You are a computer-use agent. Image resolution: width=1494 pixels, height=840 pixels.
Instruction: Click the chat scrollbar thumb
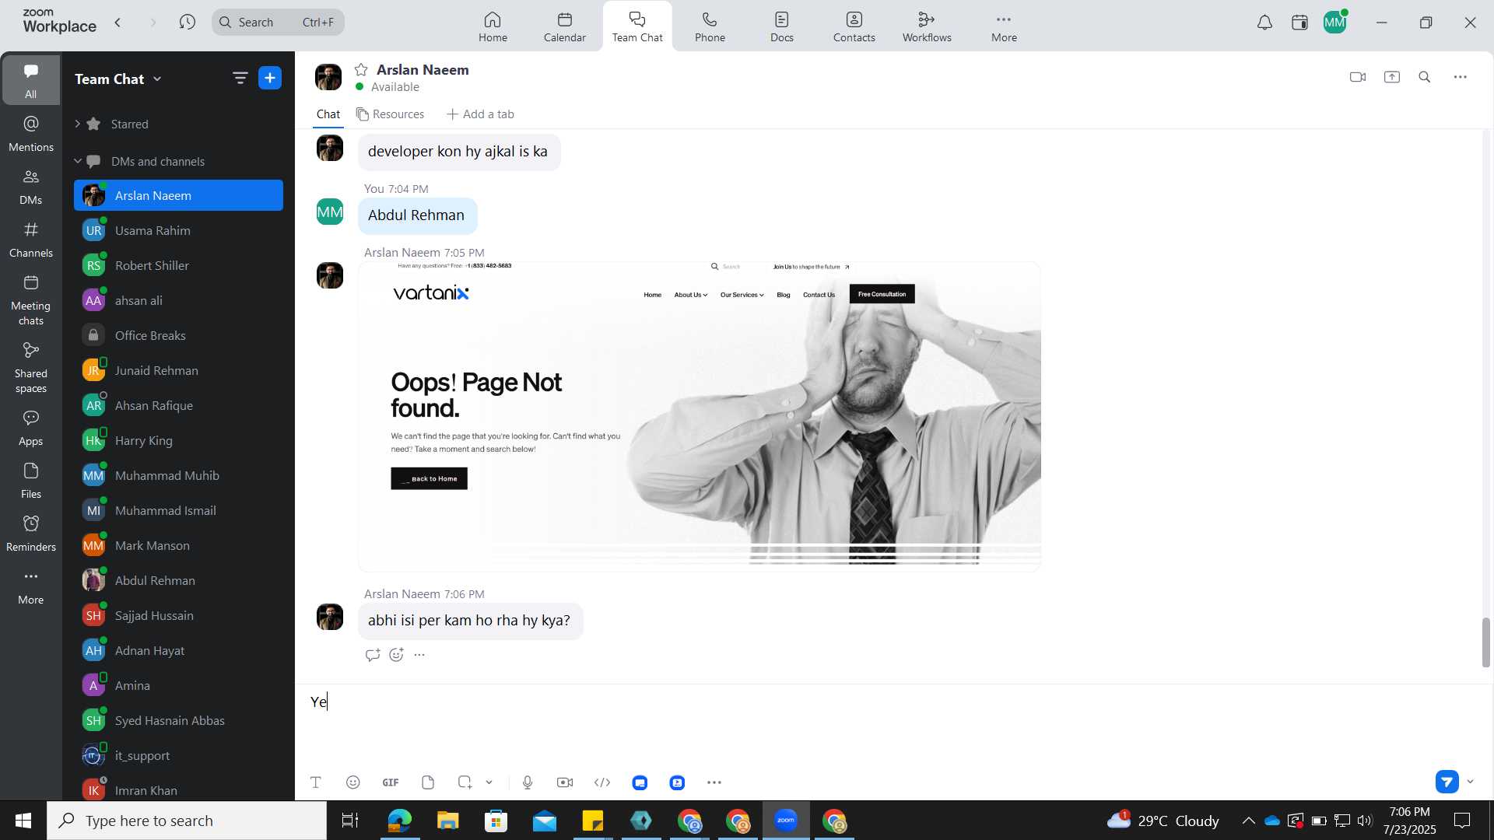(x=1485, y=642)
